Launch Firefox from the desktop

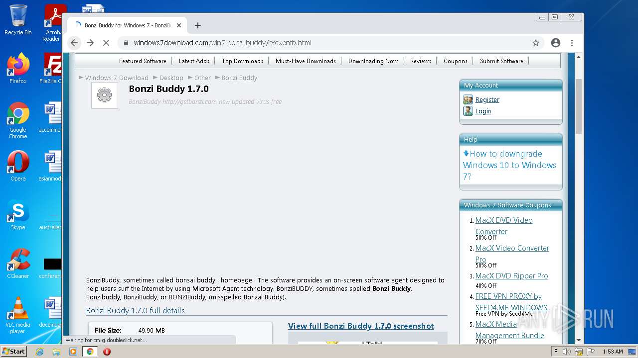(x=18, y=68)
